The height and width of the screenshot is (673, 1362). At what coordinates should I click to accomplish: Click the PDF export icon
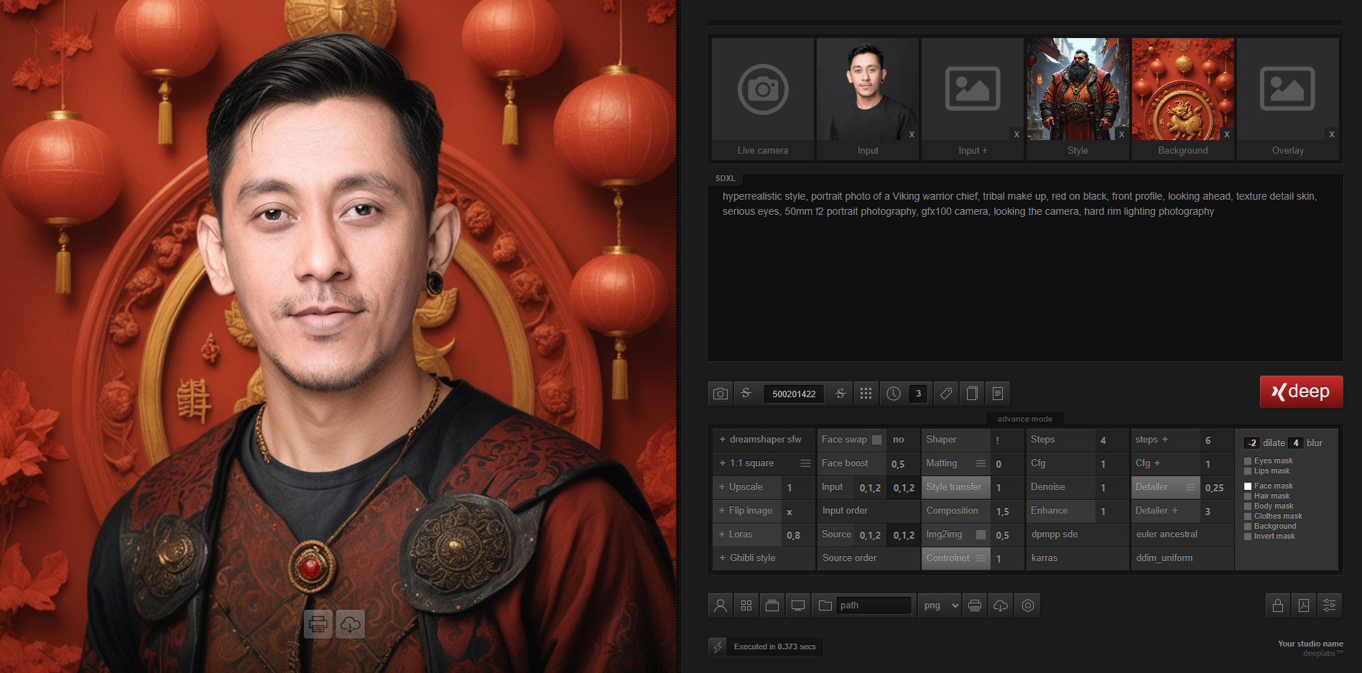[1304, 605]
